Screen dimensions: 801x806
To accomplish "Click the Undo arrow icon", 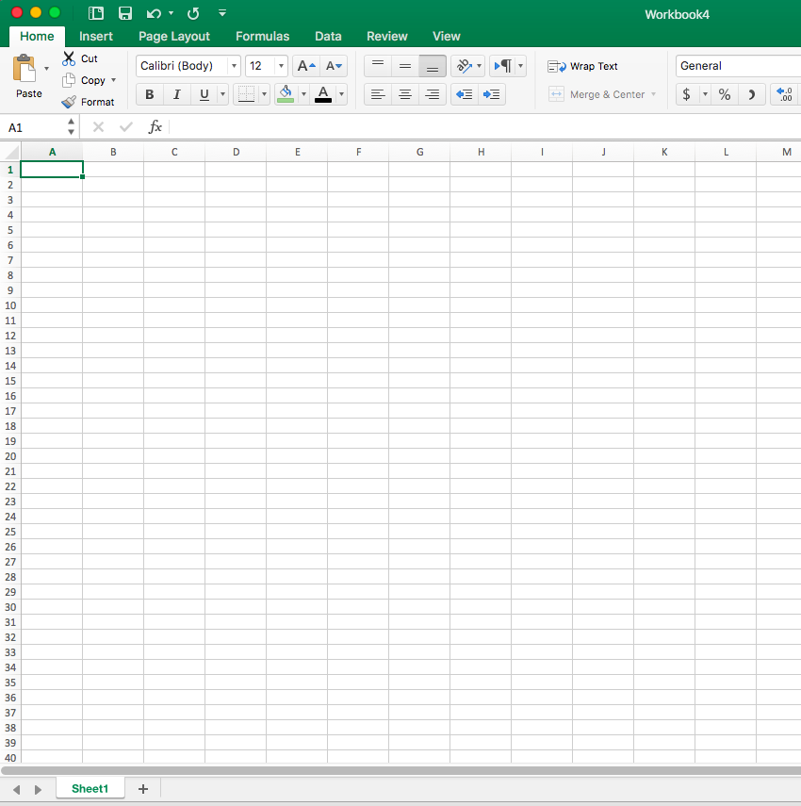I will (x=154, y=13).
